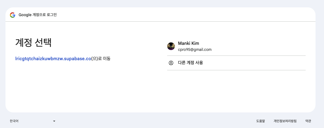Open the 개인정보처리방침 privacy link
The width and height of the screenshot is (324, 128).
pyautogui.click(x=285, y=121)
